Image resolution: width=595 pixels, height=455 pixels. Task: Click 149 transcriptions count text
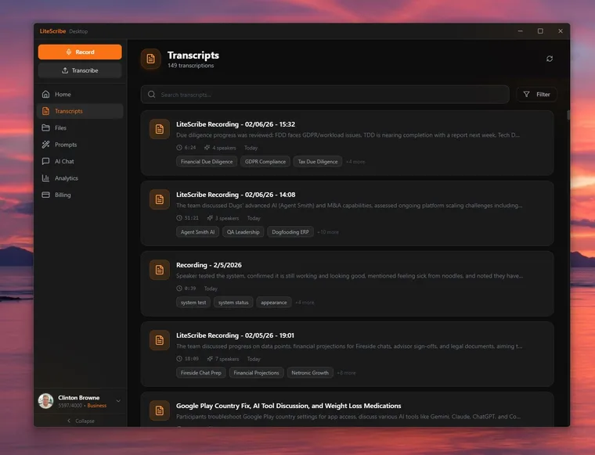click(190, 66)
